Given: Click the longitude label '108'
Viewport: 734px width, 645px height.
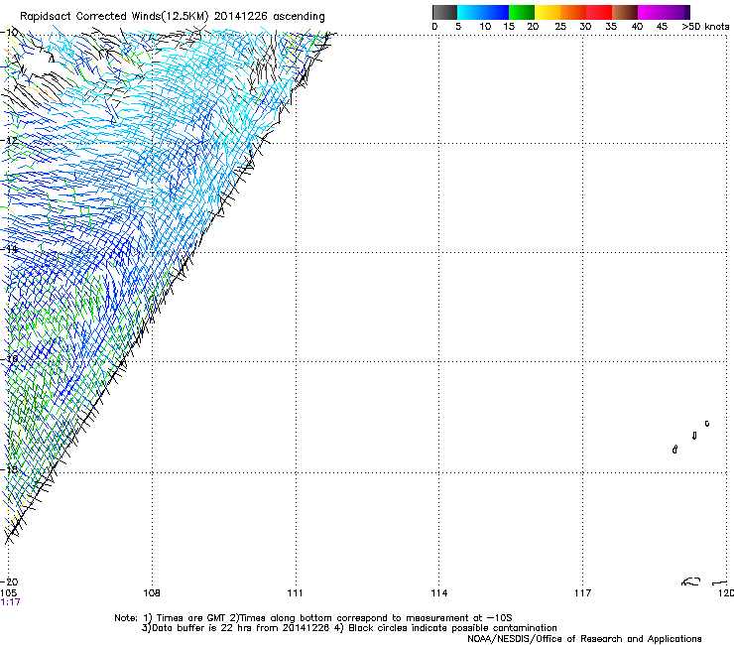Looking at the screenshot, I should coord(152,593).
